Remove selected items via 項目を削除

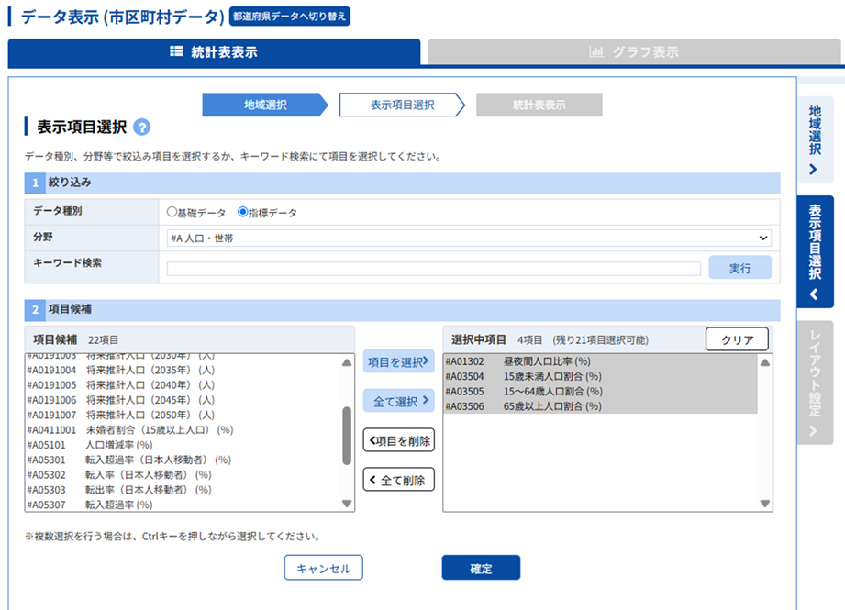398,440
